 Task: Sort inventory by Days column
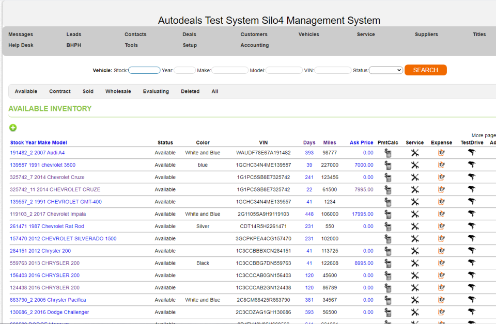tap(309, 143)
